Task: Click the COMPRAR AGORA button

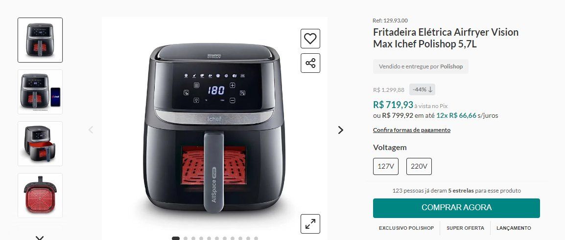Action: pos(456,208)
